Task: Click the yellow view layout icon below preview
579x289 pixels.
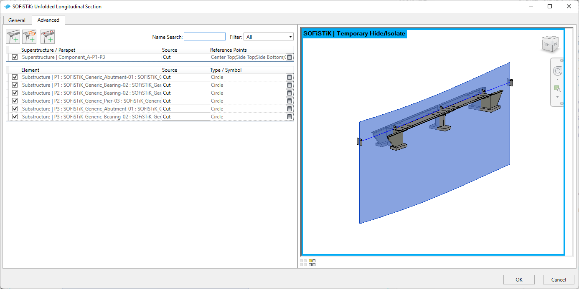Action: click(x=312, y=262)
